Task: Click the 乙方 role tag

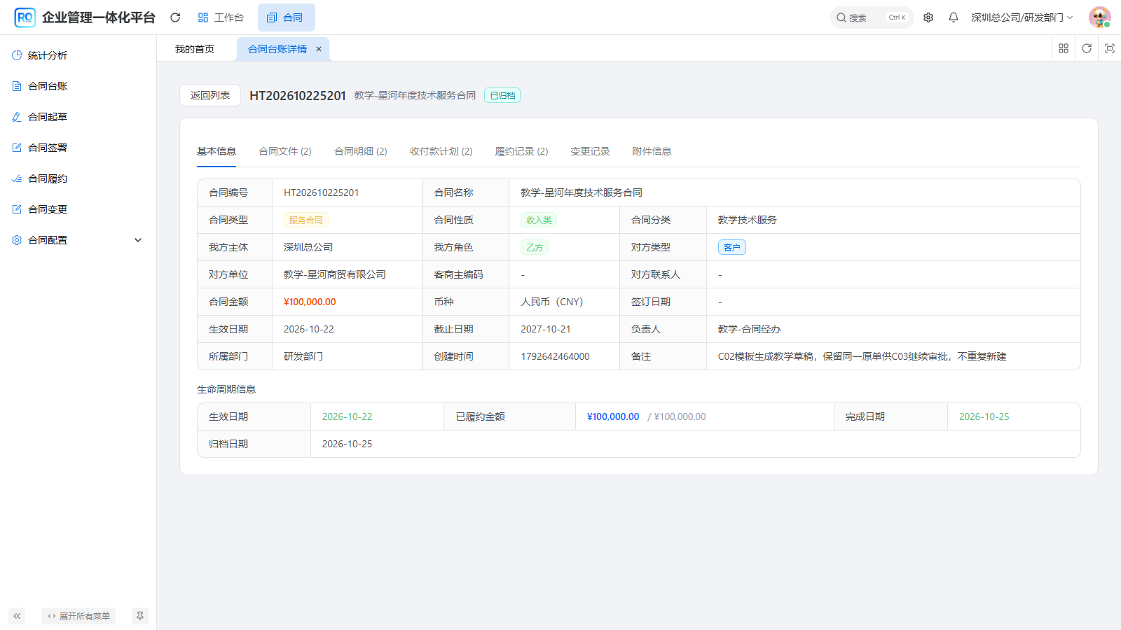Action: [535, 247]
